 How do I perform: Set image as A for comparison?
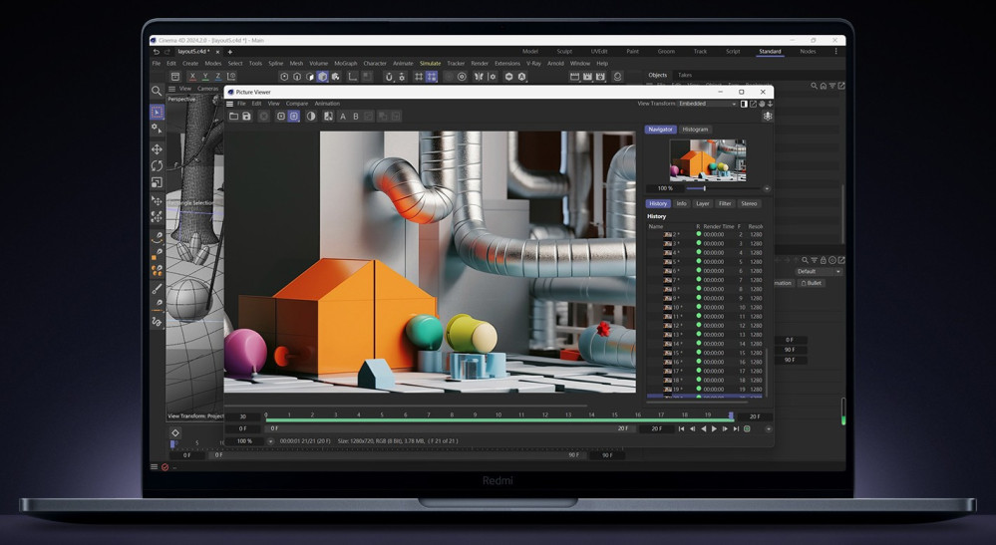(x=343, y=117)
